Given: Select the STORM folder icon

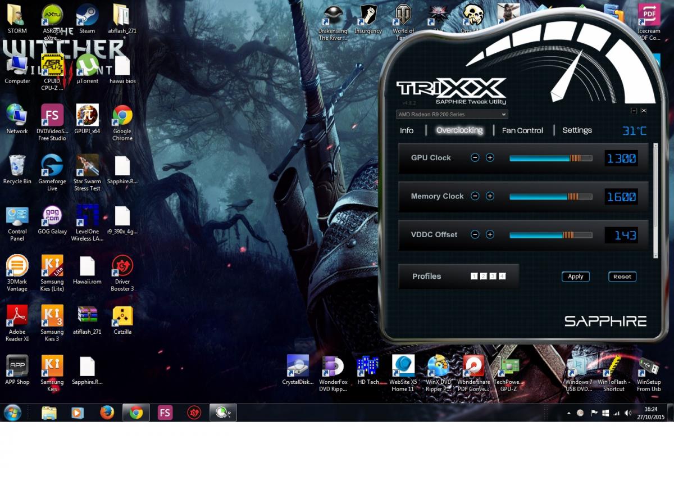Looking at the screenshot, I should coord(17,19).
